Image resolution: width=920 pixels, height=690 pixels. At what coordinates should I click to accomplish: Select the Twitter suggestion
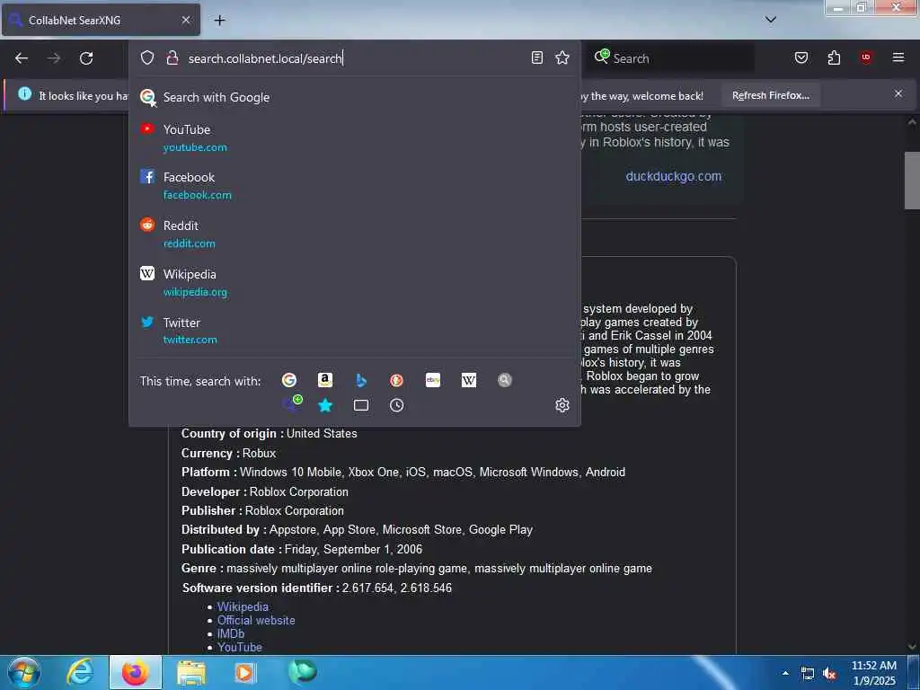[x=354, y=331]
